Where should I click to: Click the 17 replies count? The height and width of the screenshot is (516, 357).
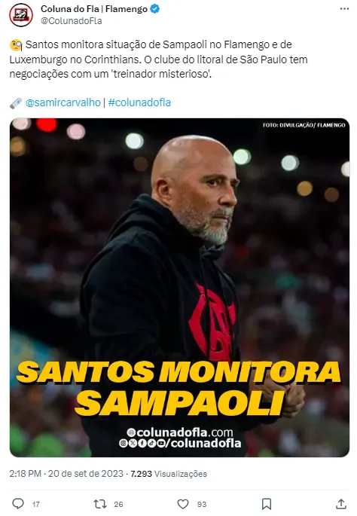tap(36, 504)
